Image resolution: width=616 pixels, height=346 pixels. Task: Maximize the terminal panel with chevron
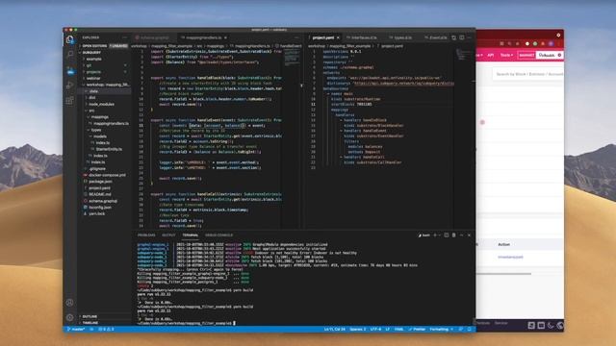pyautogui.click(x=462, y=235)
